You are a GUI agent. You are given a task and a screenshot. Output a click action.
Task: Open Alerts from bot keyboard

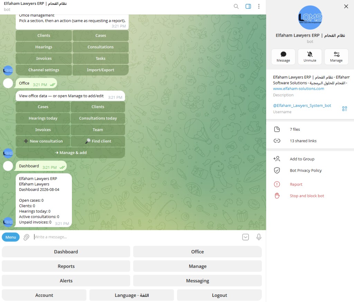(x=66, y=281)
